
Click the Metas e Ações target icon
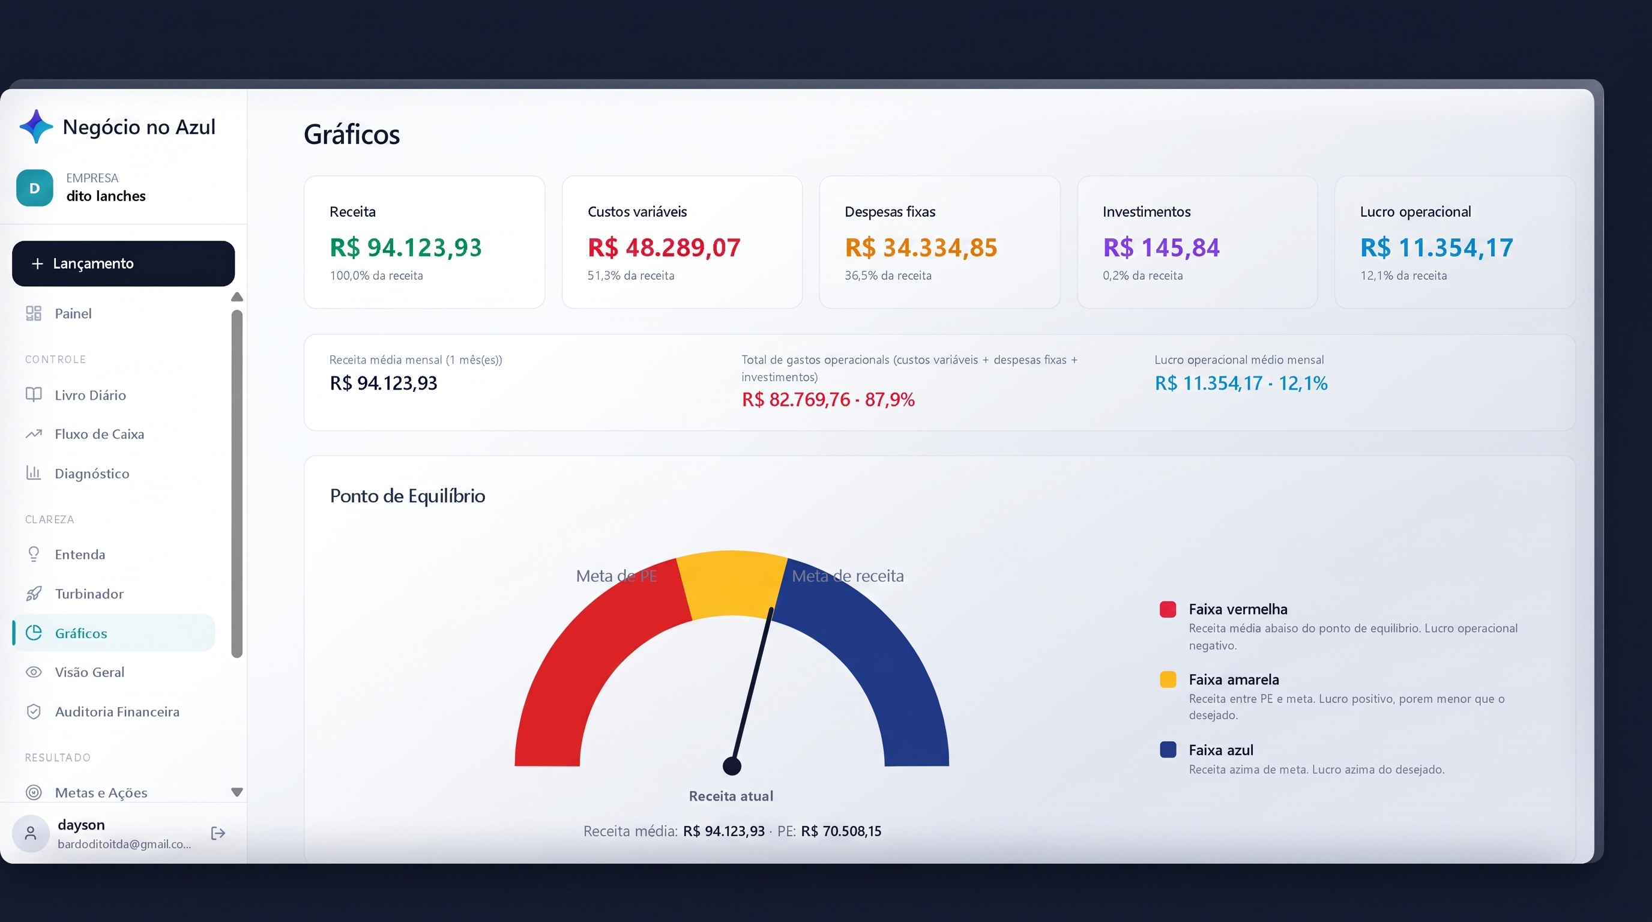pyautogui.click(x=34, y=792)
